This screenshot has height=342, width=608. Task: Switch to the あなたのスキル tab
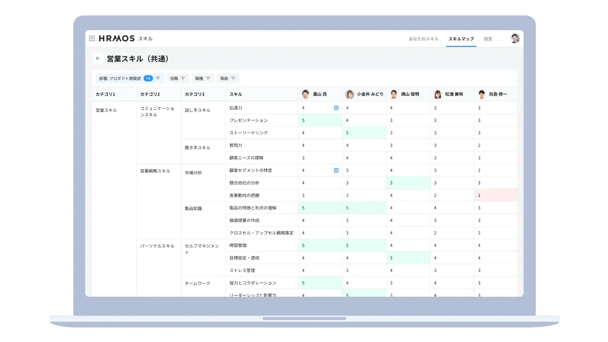423,39
